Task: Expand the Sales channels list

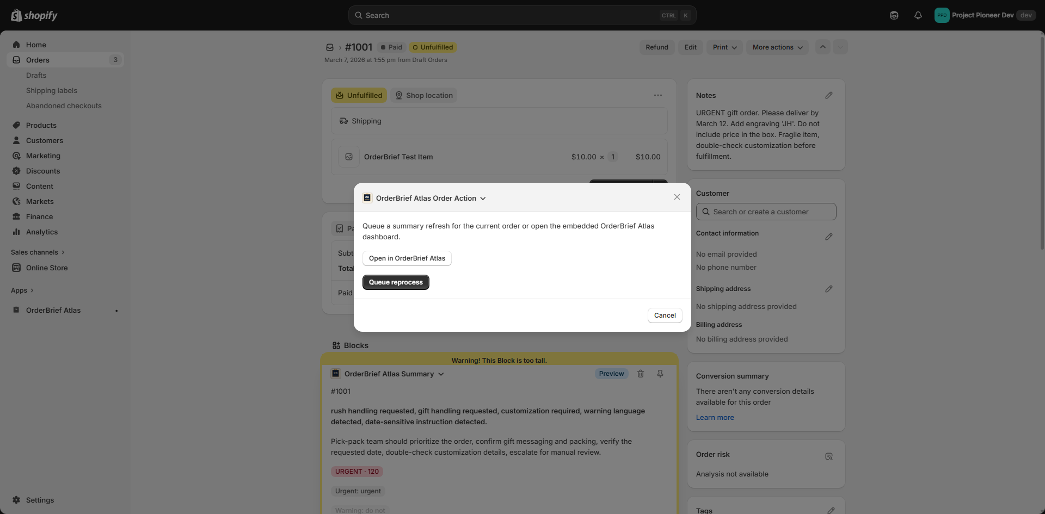Action: (x=38, y=252)
